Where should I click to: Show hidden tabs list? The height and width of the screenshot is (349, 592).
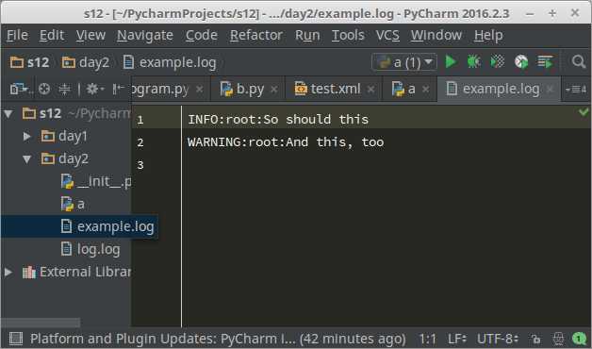576,90
